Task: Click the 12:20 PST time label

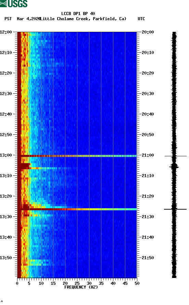Action: click(6, 73)
